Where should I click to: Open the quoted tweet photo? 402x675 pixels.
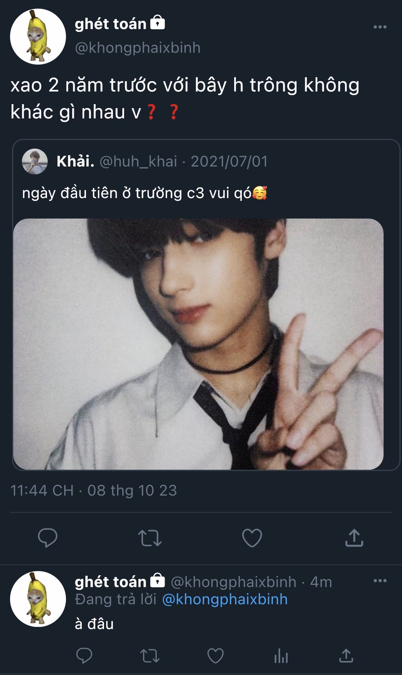click(x=198, y=344)
